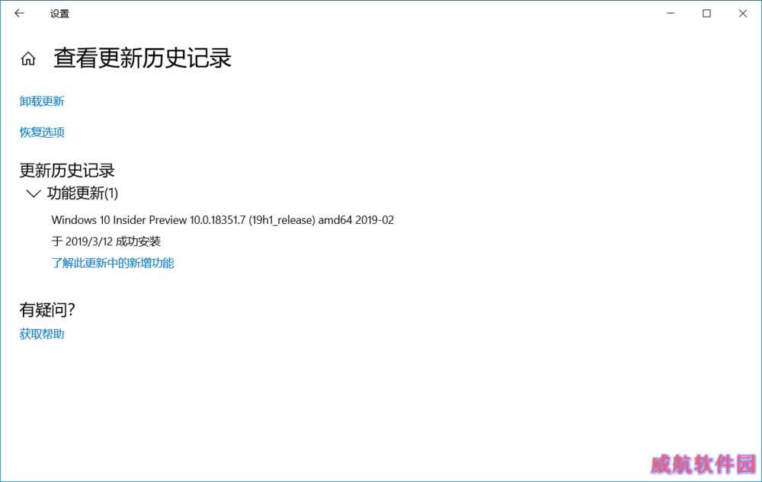
Task: Open the 获取帮助 link
Action: (42, 334)
